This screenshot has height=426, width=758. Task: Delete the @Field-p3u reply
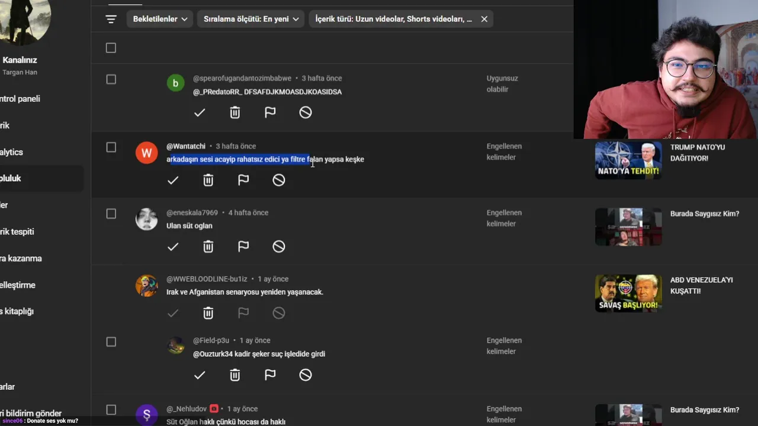point(235,375)
